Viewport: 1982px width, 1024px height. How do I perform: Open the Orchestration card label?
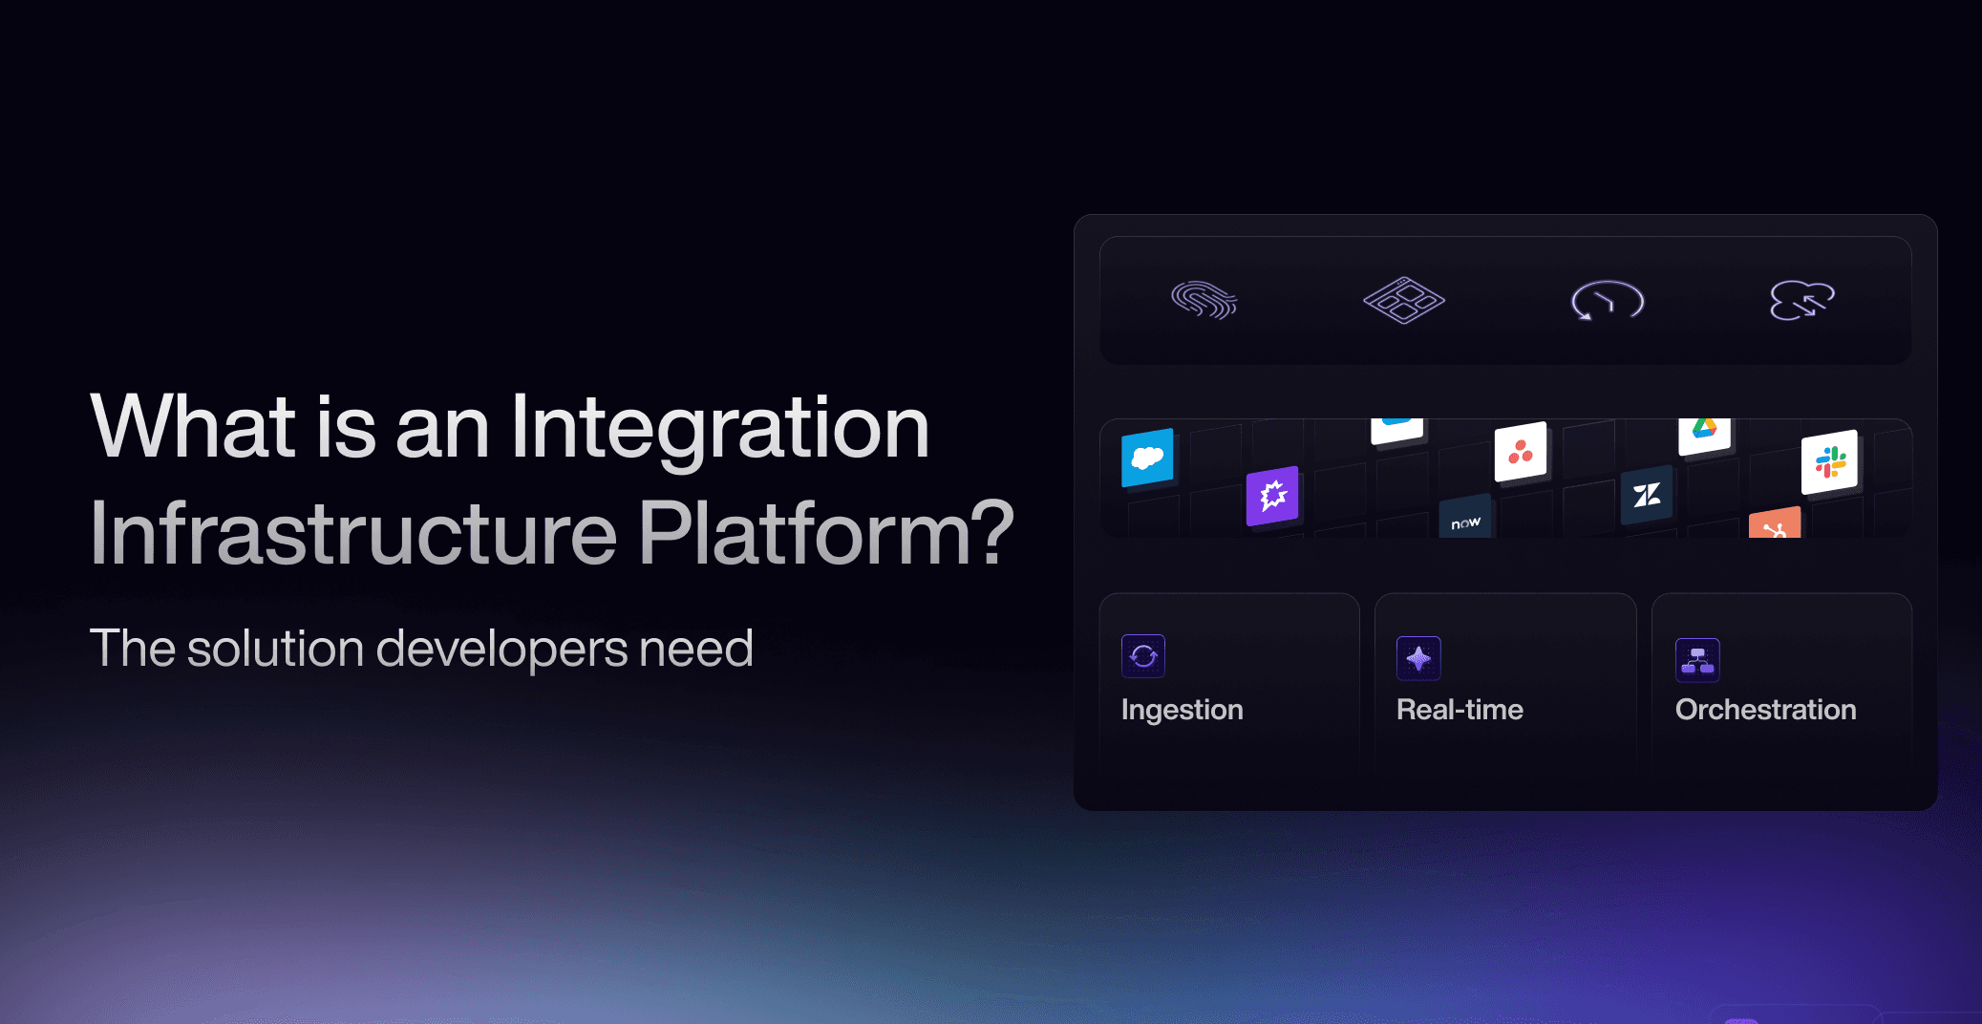(x=1765, y=710)
